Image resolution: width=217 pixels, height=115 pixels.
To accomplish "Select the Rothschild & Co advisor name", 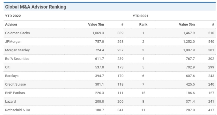I will (18, 110).
